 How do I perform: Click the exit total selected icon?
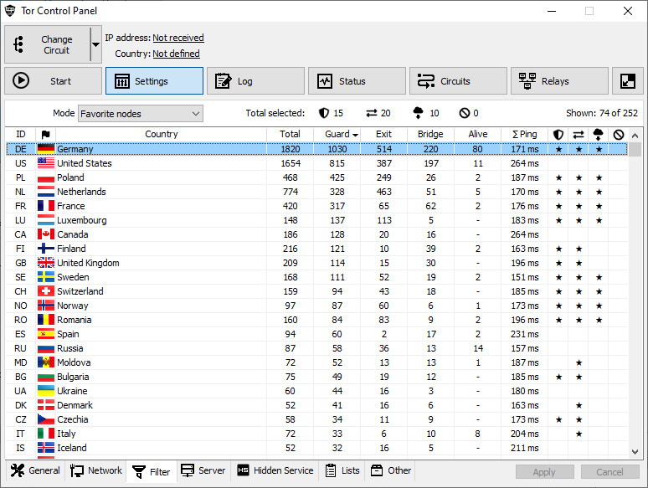[419, 113]
